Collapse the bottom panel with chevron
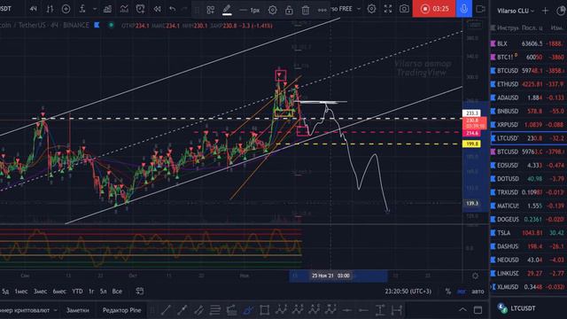This screenshot has width=567, height=319. [x=462, y=310]
